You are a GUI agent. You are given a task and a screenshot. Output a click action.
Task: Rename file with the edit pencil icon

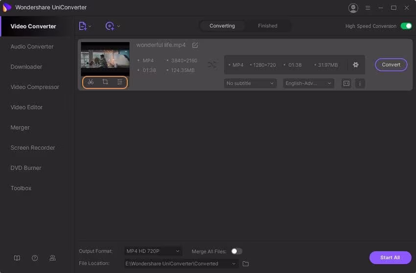coord(195,45)
